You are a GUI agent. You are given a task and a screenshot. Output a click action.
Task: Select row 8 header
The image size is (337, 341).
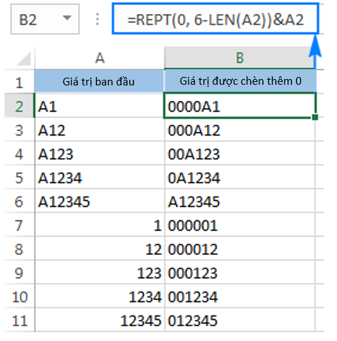[20, 249]
